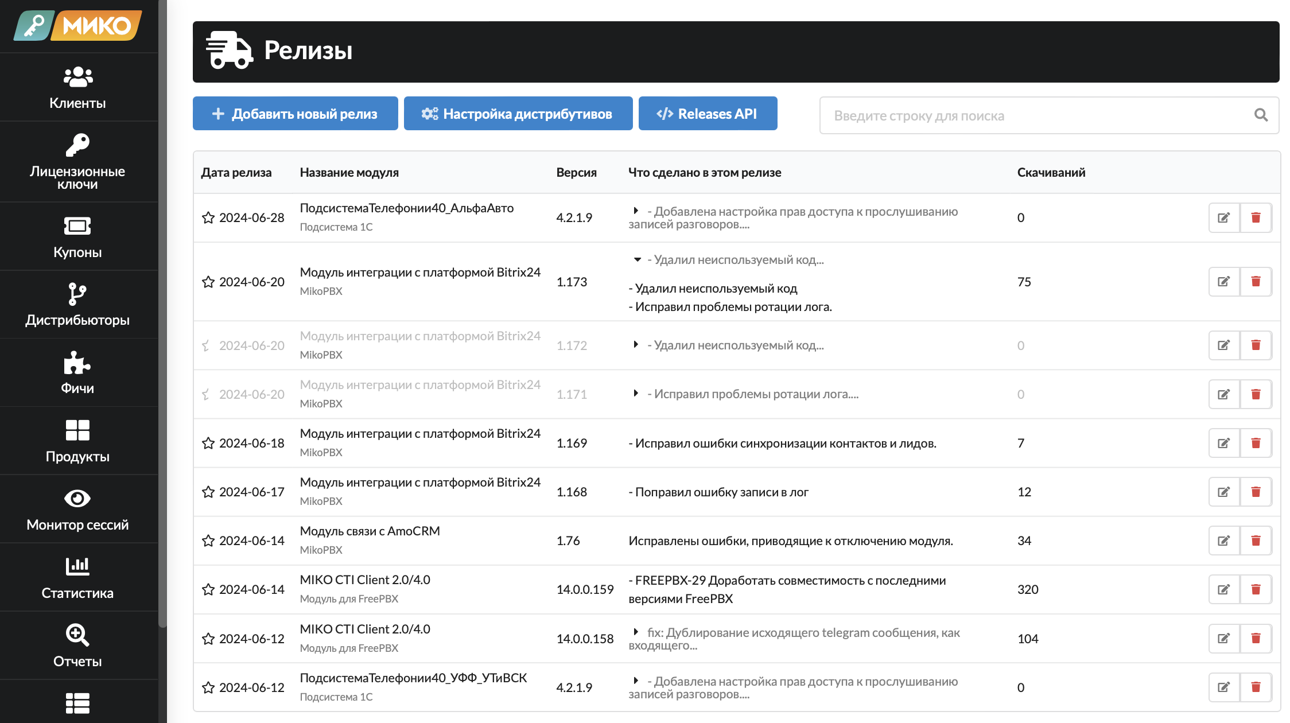Image resolution: width=1290 pixels, height=723 pixels.
Task: Click the Название модуля column header
Action: 349,172
